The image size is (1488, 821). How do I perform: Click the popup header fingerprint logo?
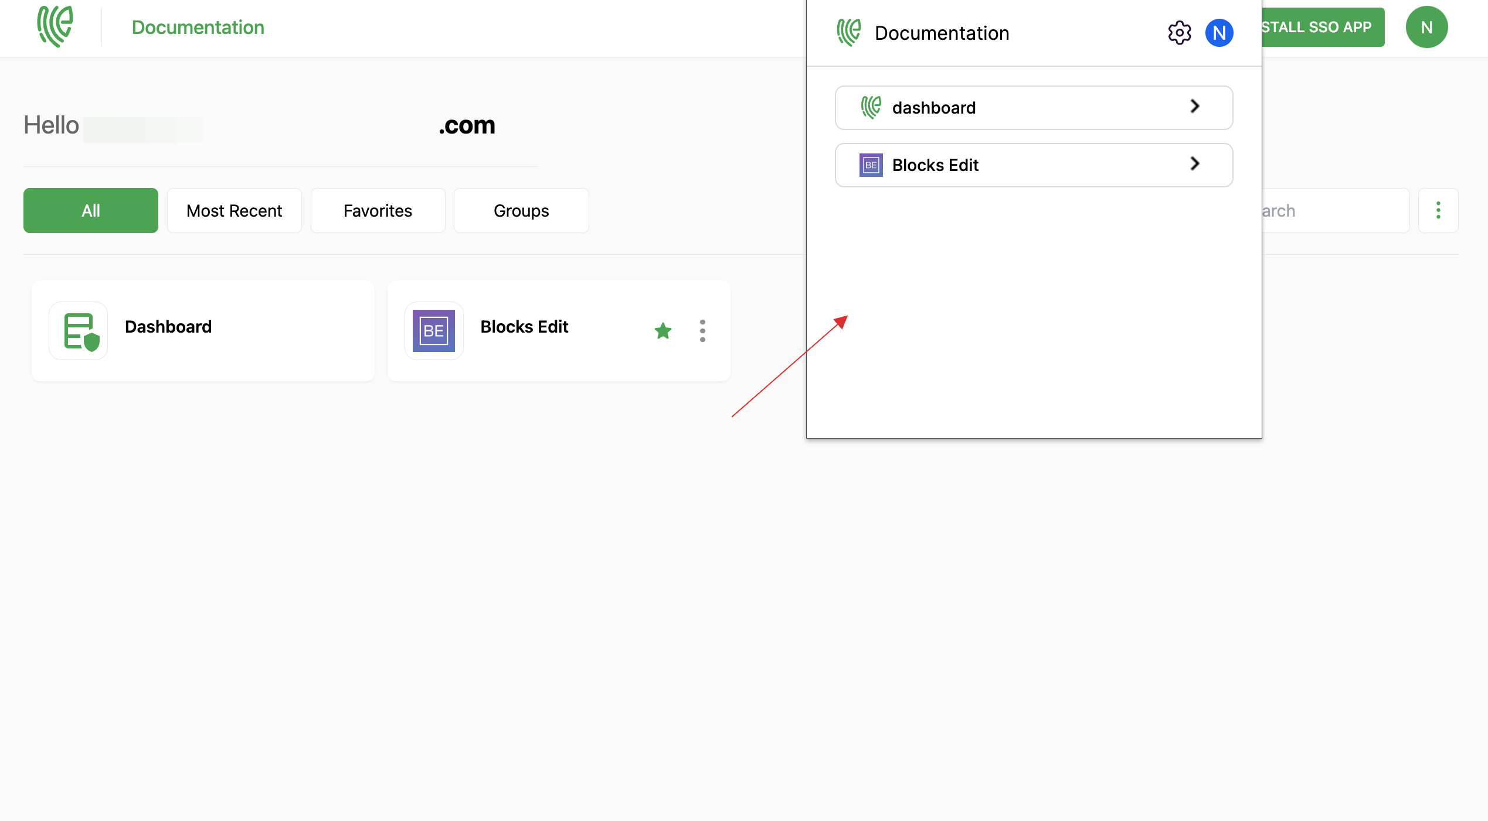click(848, 33)
